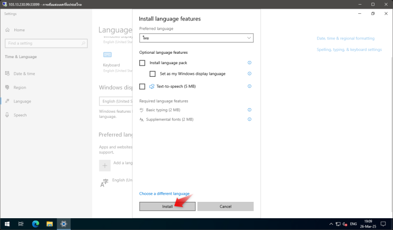This screenshot has height=230, width=393.
Task: Open File Explorer from taskbar
Action: tap(49, 224)
